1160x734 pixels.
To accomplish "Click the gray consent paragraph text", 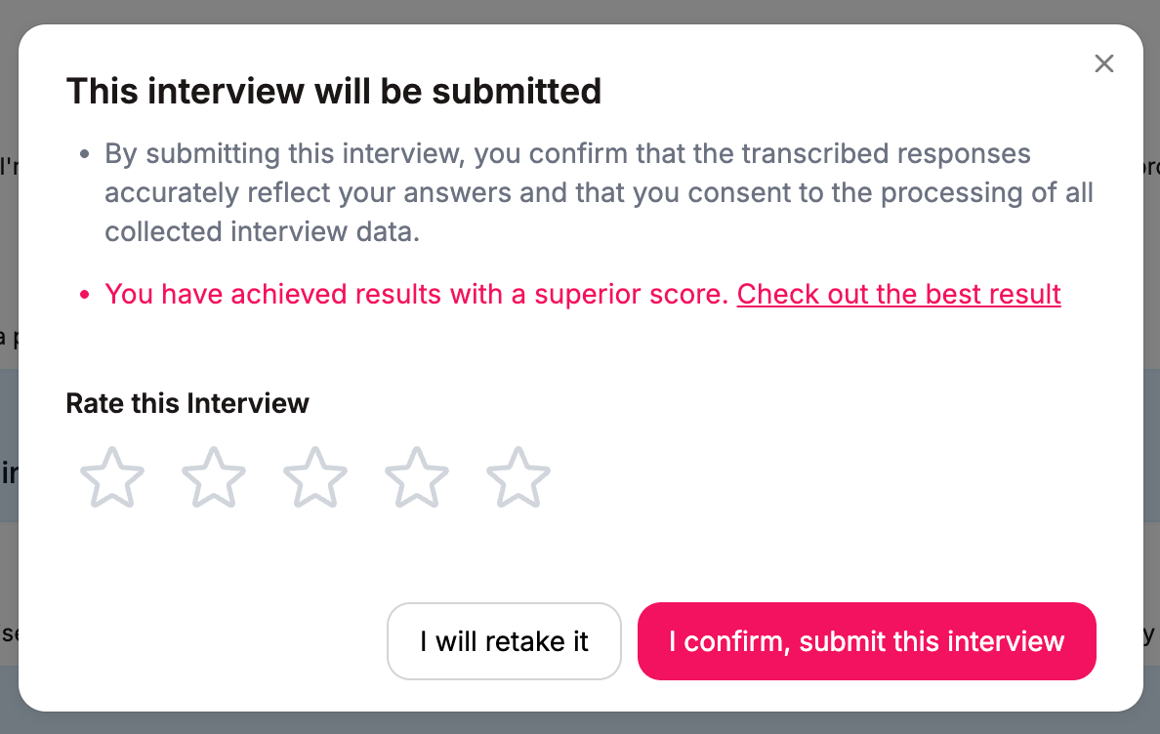I will 599,192.
